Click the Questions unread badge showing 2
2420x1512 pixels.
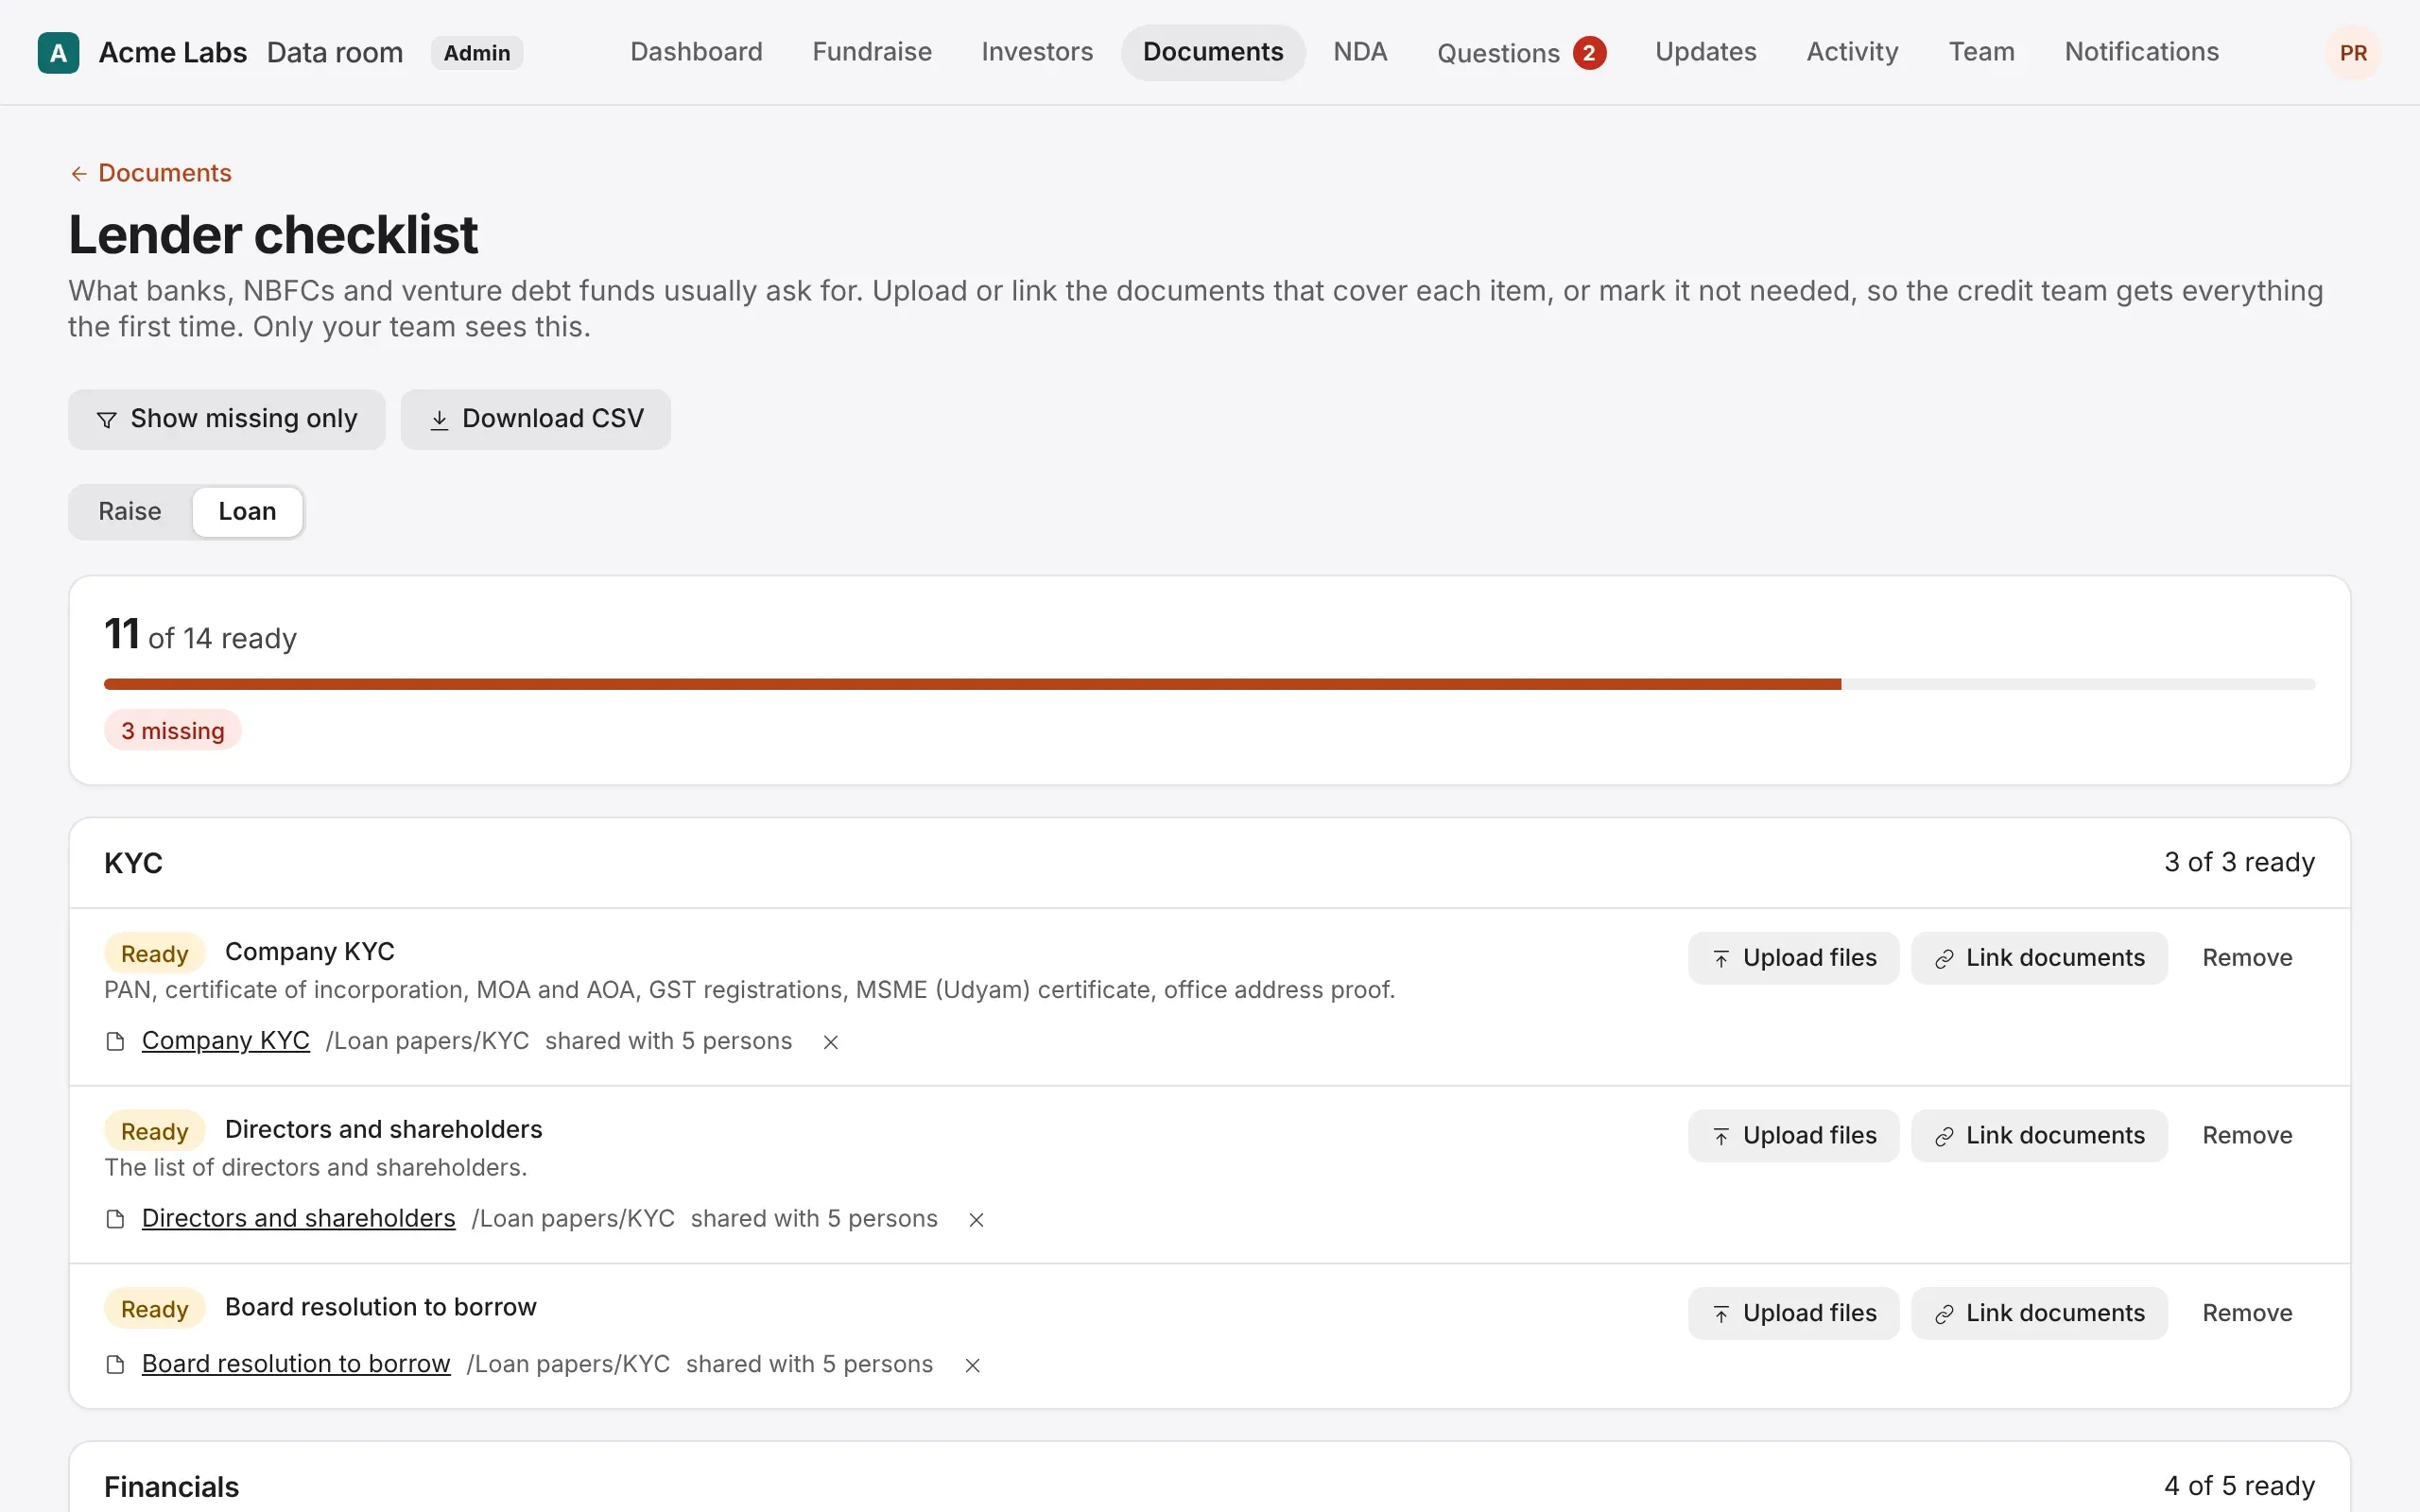click(1589, 53)
